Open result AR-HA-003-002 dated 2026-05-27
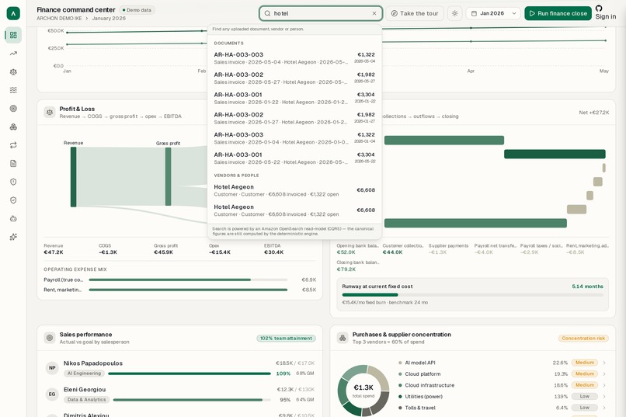The image size is (626, 417). 294,78
